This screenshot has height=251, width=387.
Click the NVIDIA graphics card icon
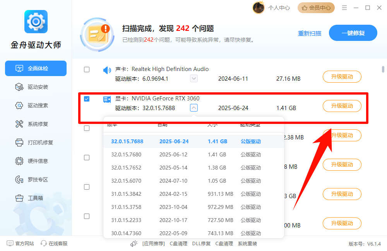point(107,100)
